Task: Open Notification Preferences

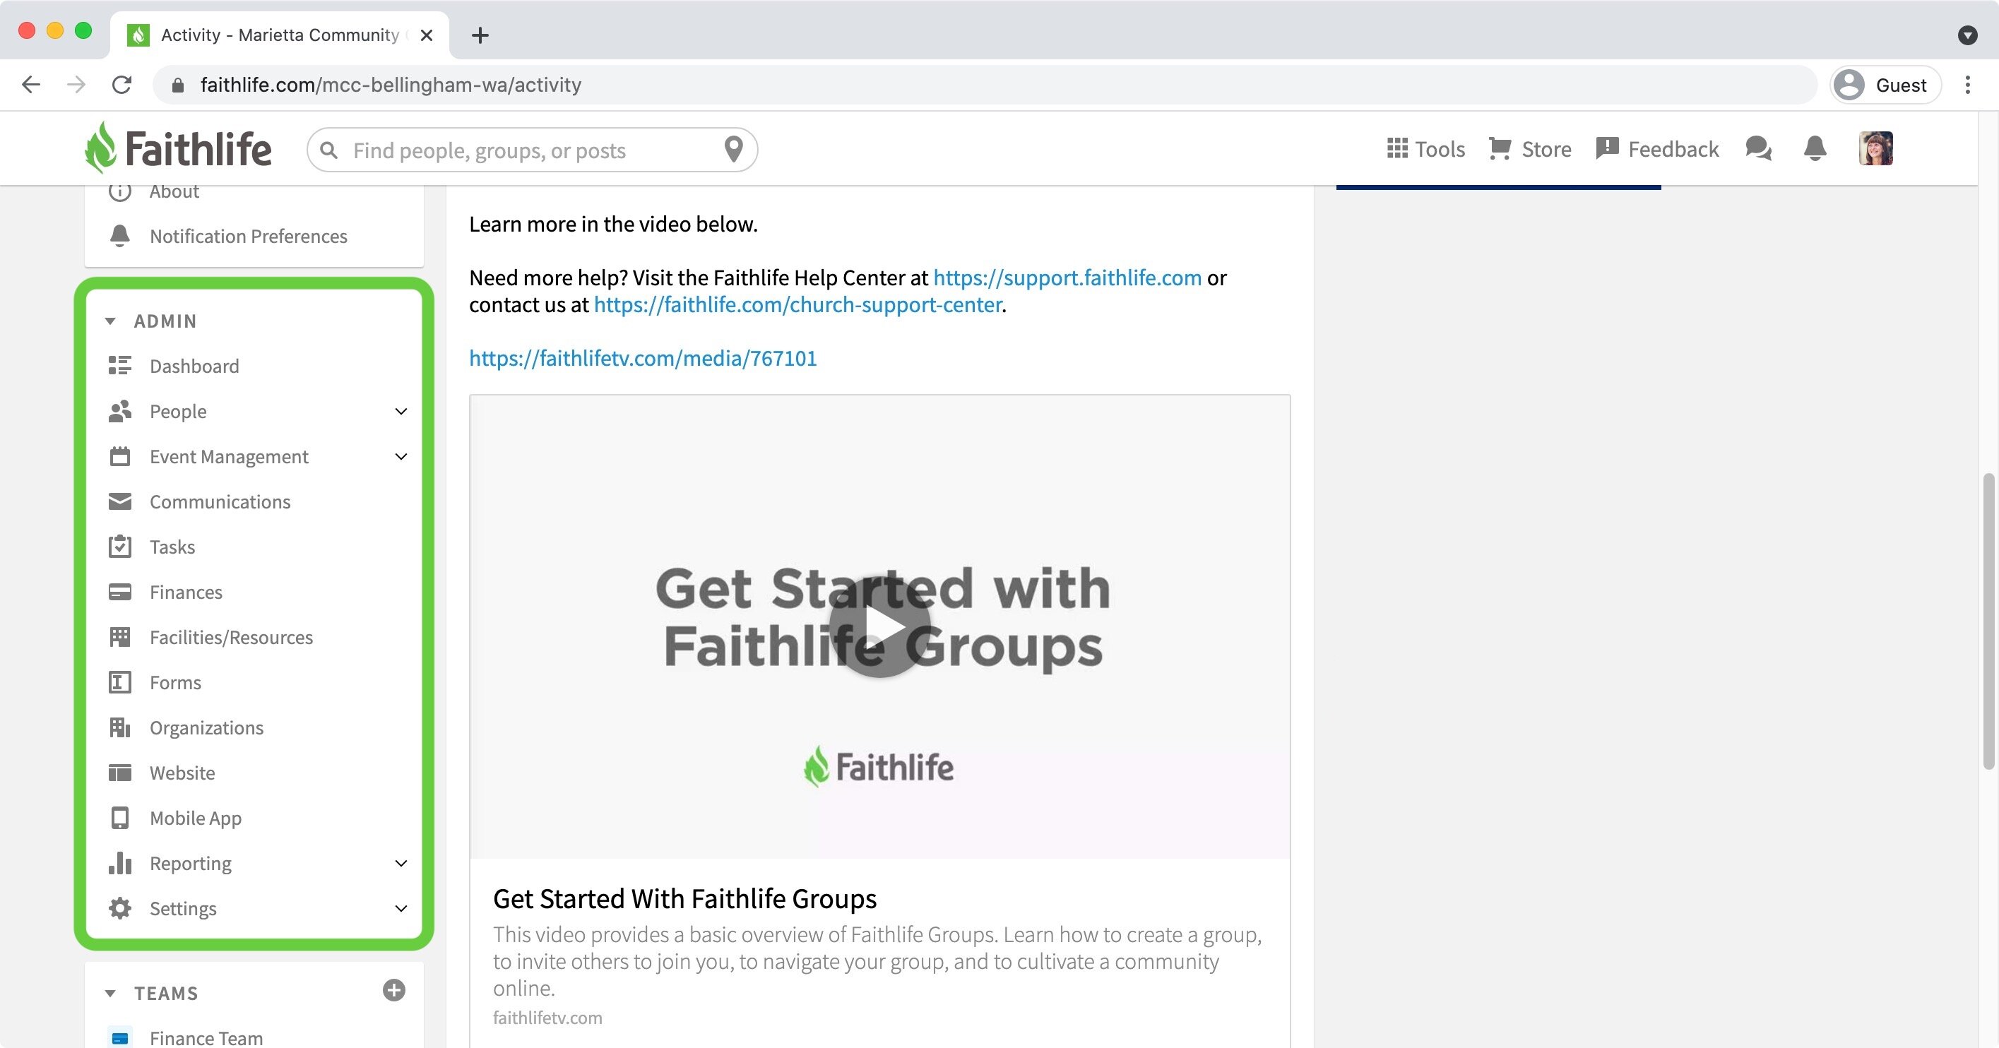Action: click(x=249, y=236)
